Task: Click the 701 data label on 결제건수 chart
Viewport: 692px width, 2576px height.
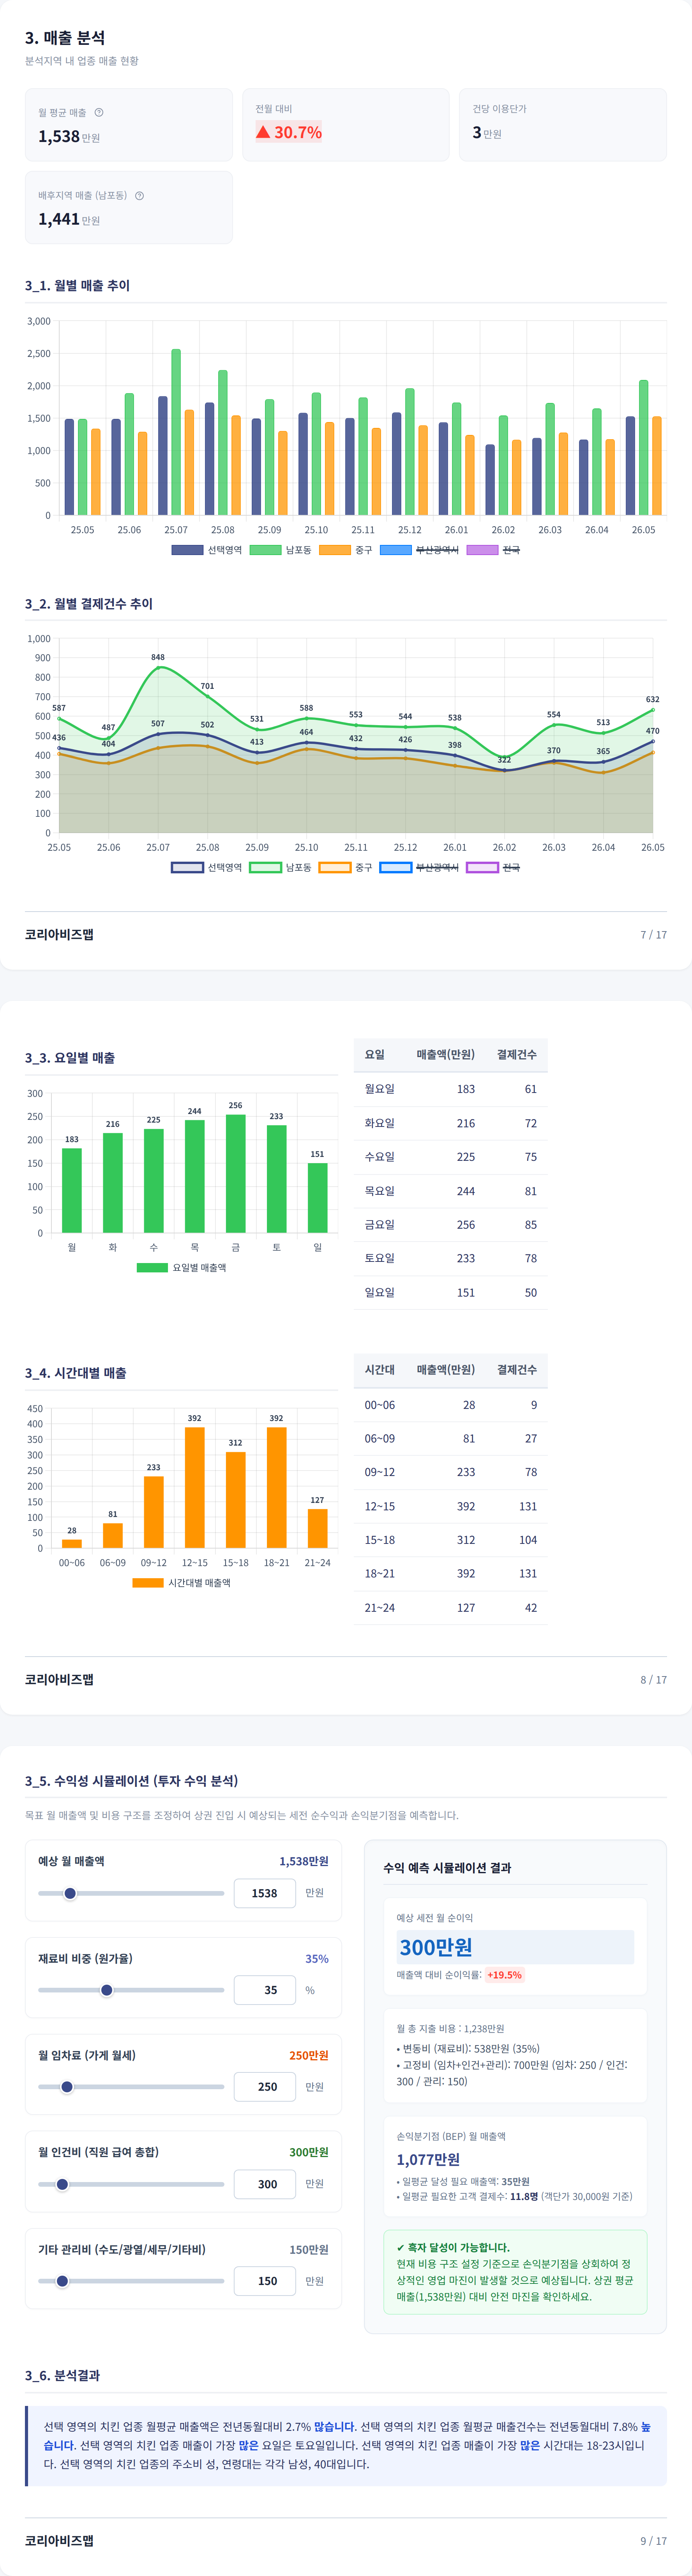Action: point(208,686)
